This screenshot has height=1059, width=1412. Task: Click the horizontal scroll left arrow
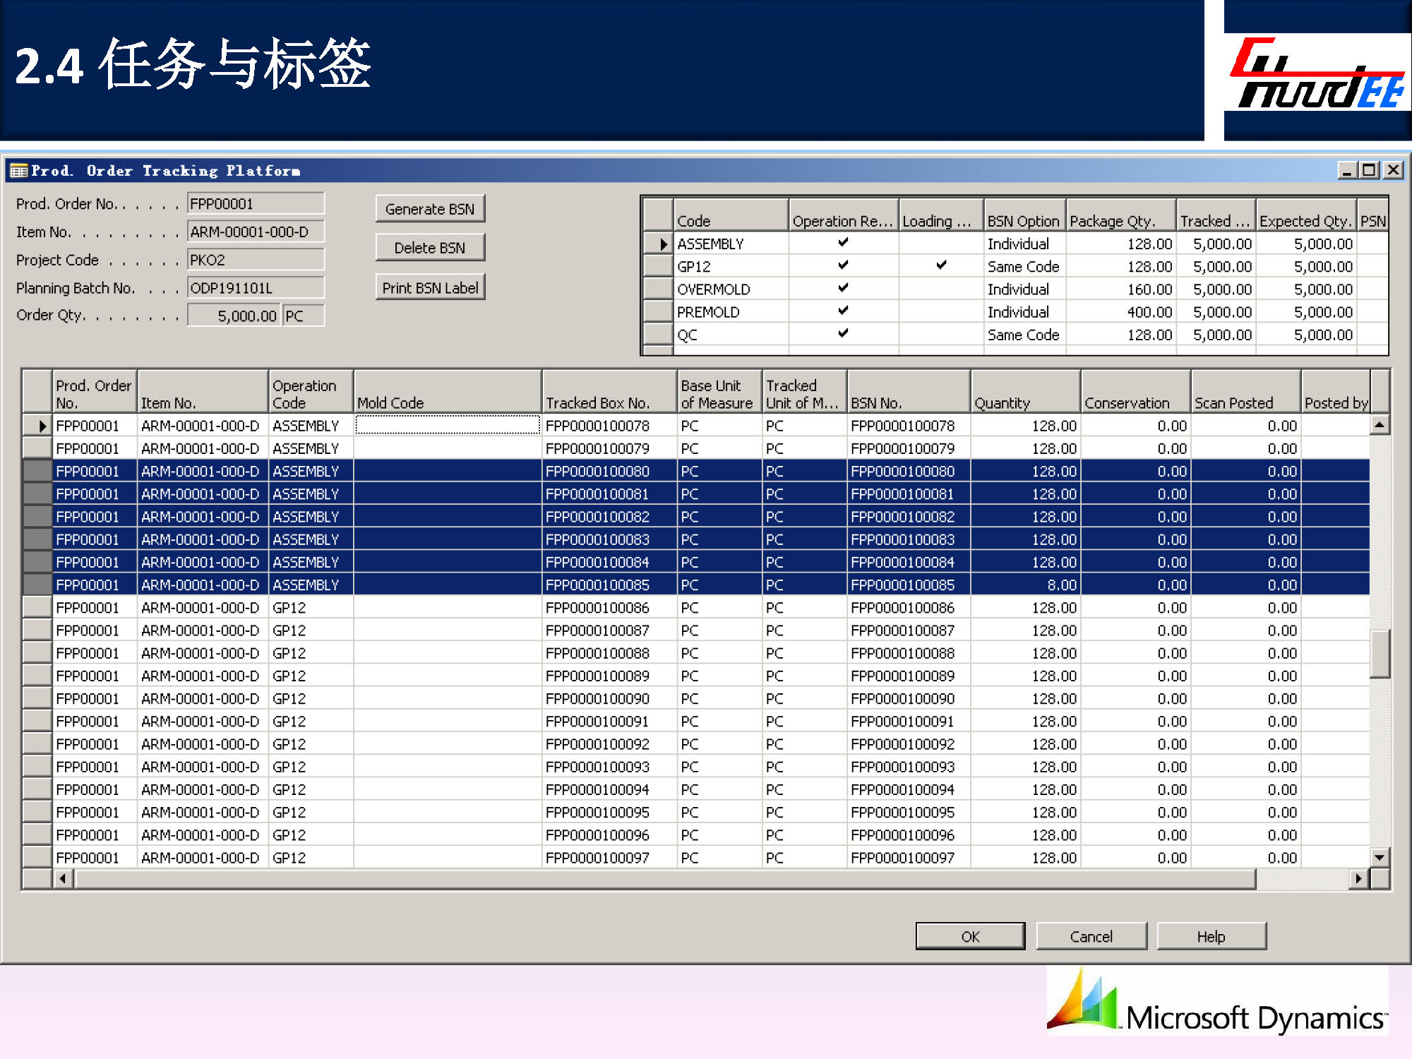click(64, 878)
